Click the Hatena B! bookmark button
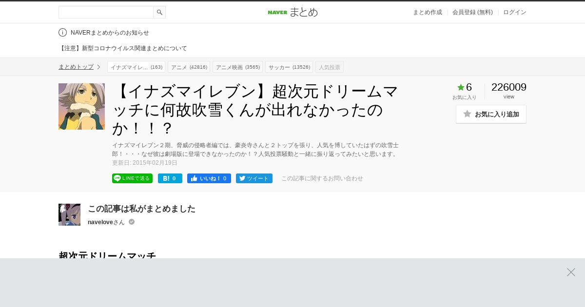The width and height of the screenshot is (585, 307). point(170,178)
